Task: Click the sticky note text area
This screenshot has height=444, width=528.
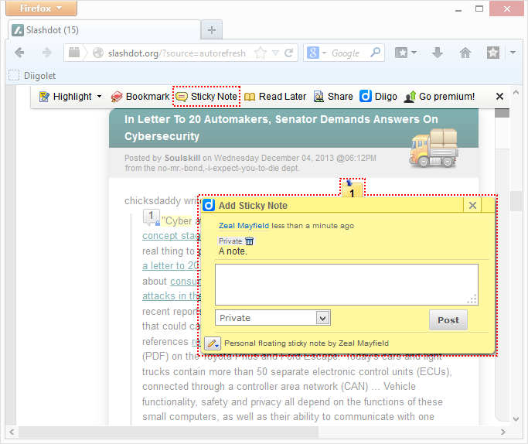Action: coord(346,285)
